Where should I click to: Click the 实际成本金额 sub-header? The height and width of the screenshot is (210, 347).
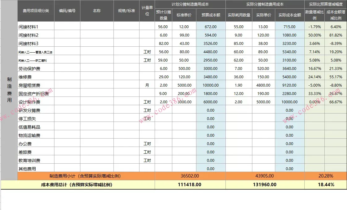[x=290, y=15]
